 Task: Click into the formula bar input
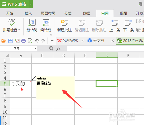[105, 49]
